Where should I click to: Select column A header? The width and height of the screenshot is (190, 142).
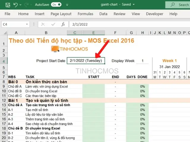point(16,33)
